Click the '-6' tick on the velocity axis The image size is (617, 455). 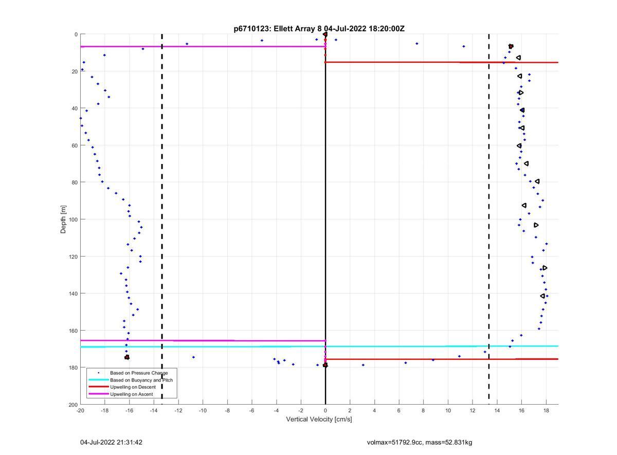point(251,410)
